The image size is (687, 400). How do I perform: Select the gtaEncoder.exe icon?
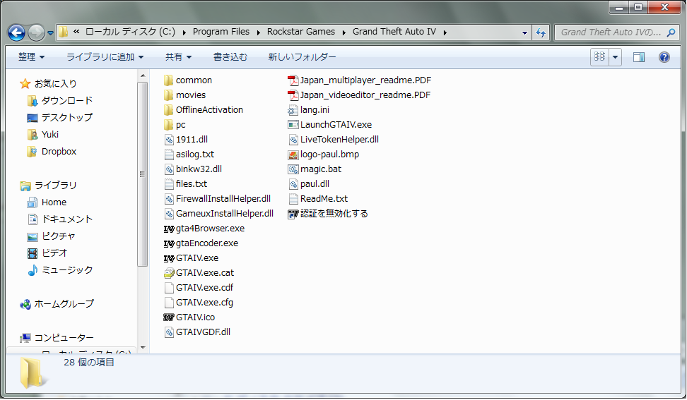tap(169, 243)
